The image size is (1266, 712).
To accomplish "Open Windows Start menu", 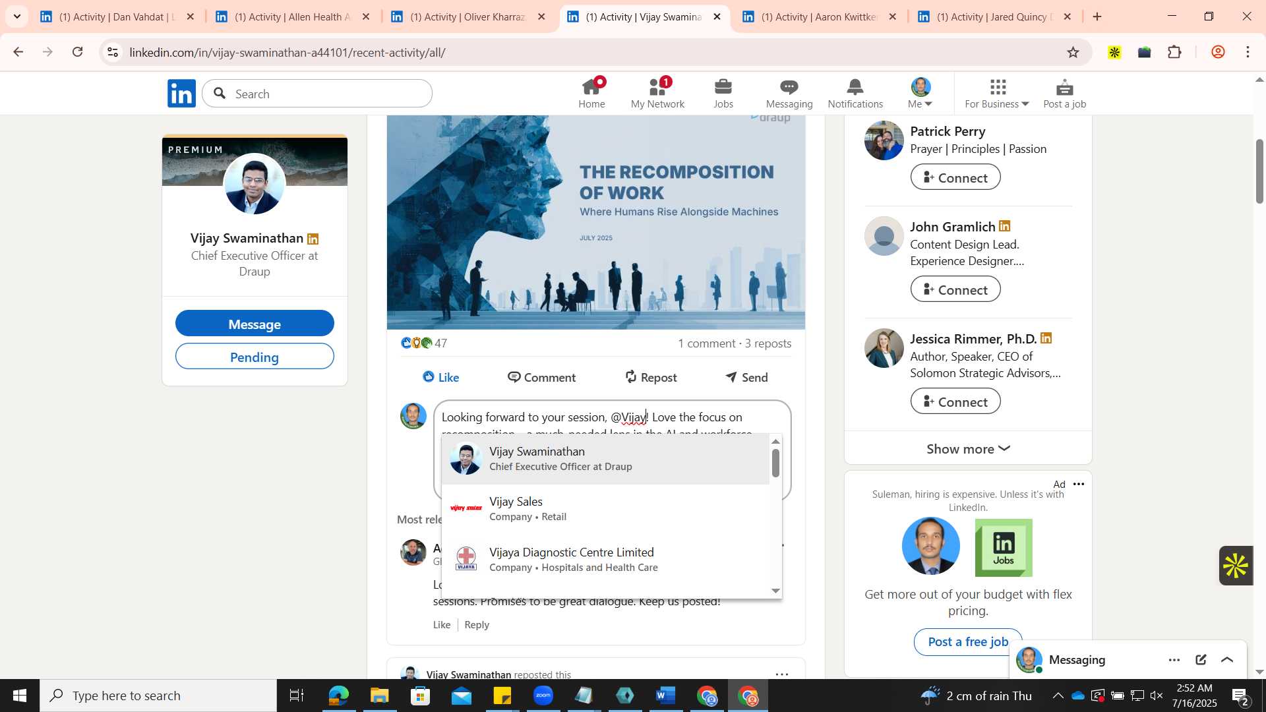I will (x=19, y=696).
